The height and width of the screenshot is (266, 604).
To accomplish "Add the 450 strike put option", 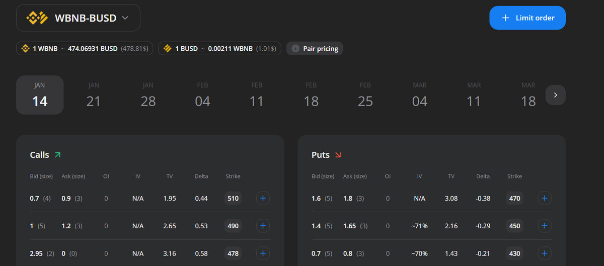I will (x=544, y=226).
